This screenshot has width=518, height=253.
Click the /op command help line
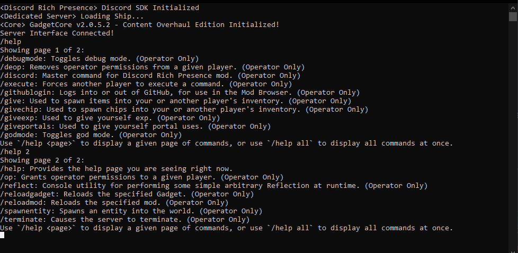[x=142, y=177]
